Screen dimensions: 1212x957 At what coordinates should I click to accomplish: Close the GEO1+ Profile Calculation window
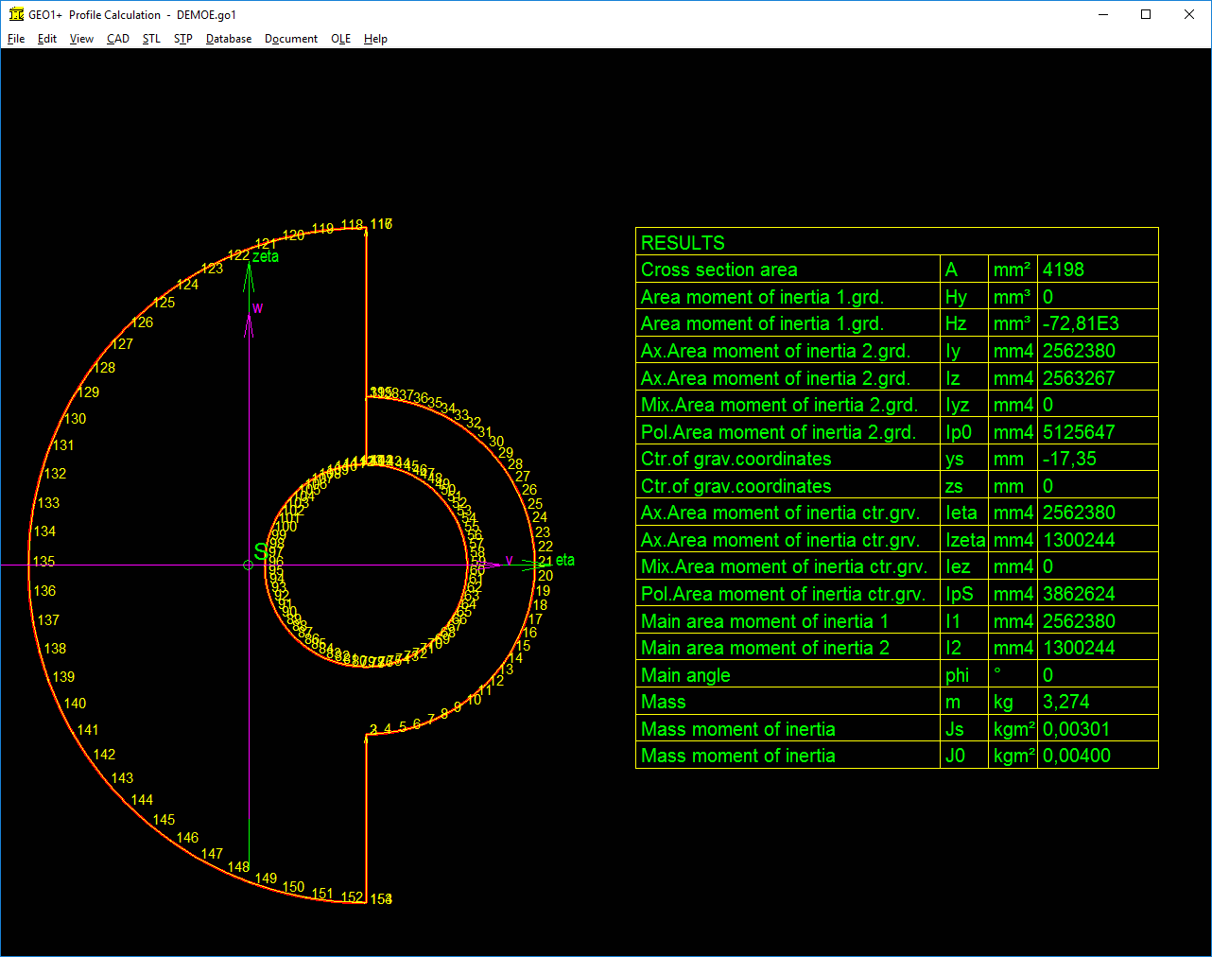pos(1189,14)
